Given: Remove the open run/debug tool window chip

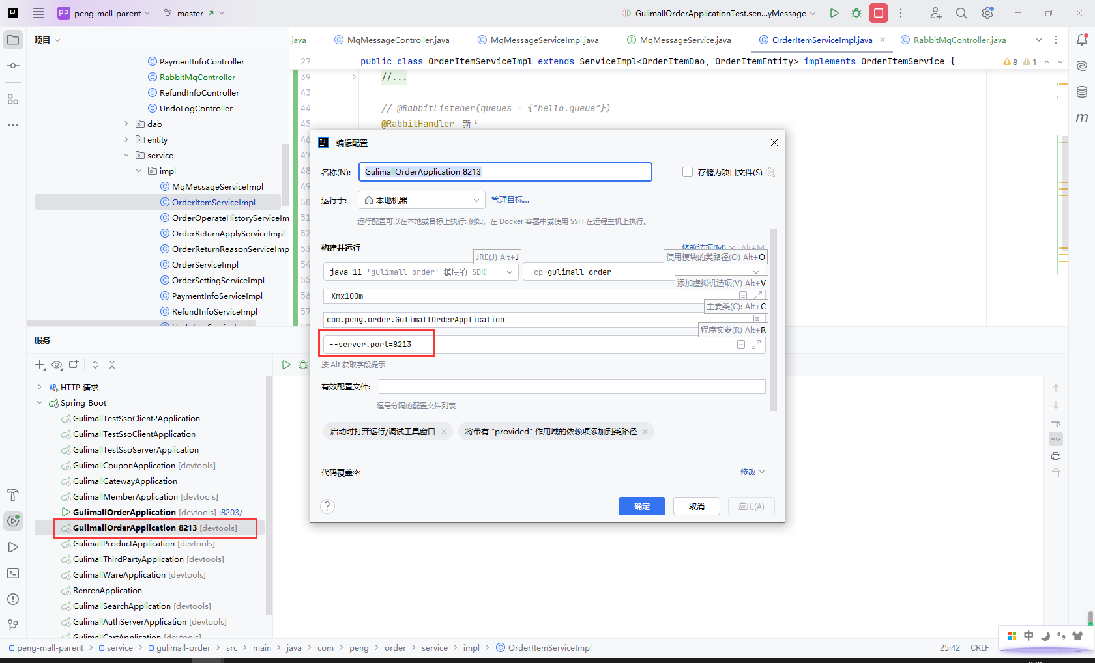Looking at the screenshot, I should click(x=444, y=432).
